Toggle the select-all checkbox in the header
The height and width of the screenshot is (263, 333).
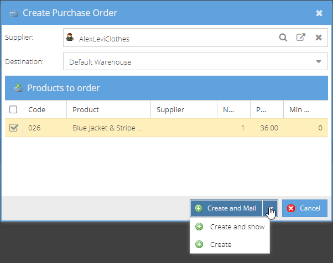pyautogui.click(x=13, y=109)
